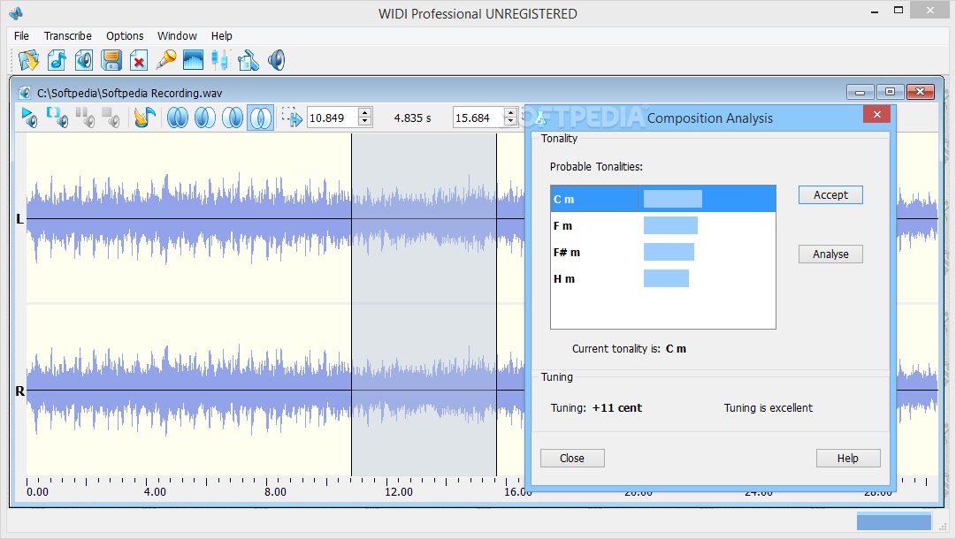The width and height of the screenshot is (956, 539).
Task: Increase the 10.849 selection start value
Action: pyautogui.click(x=364, y=113)
